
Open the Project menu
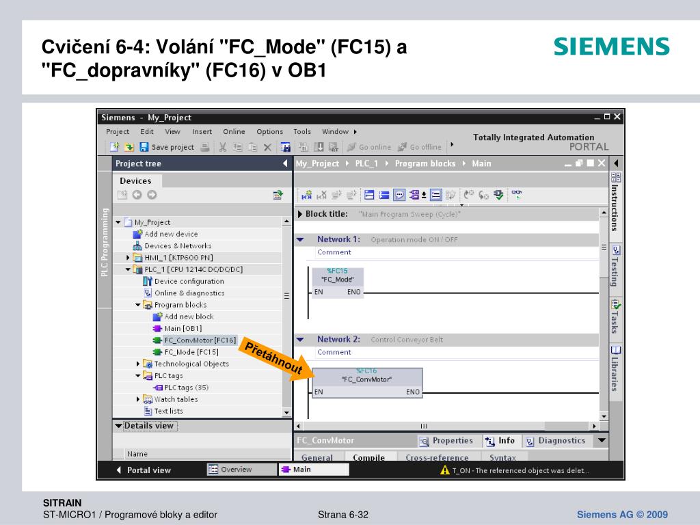tap(118, 132)
